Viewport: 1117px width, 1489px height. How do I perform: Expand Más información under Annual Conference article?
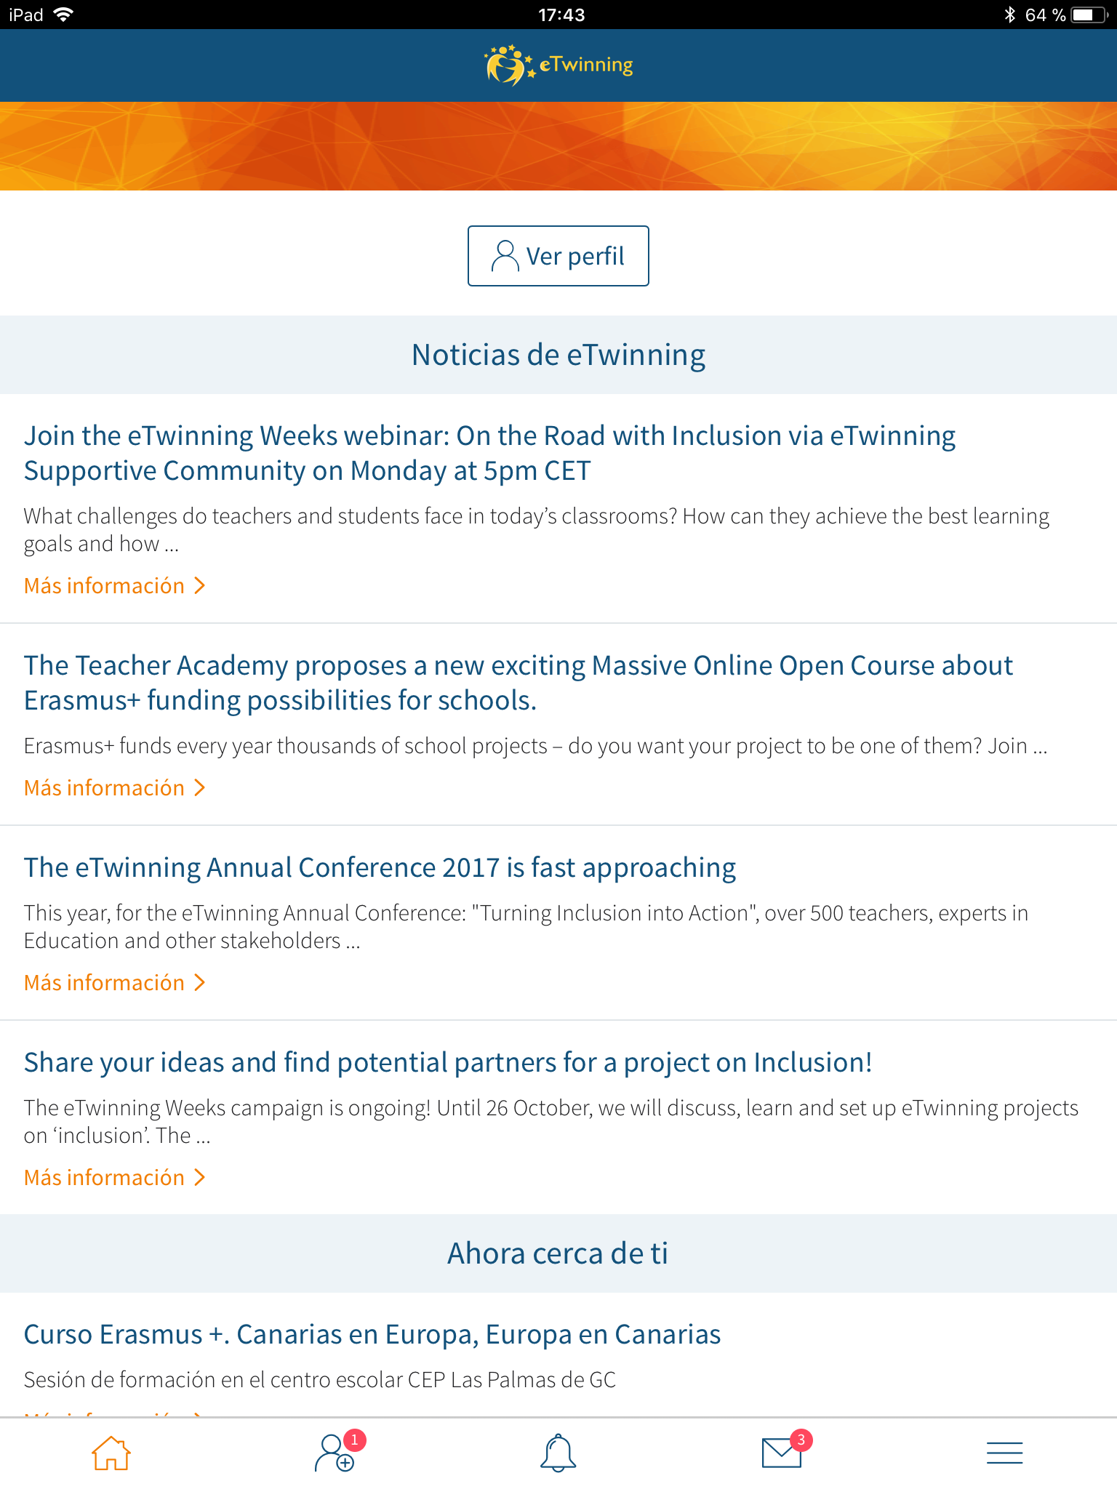click(x=115, y=983)
